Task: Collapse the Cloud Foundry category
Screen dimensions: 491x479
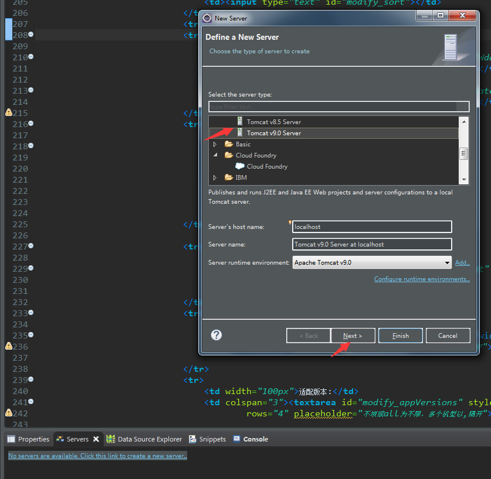Action: coord(215,155)
